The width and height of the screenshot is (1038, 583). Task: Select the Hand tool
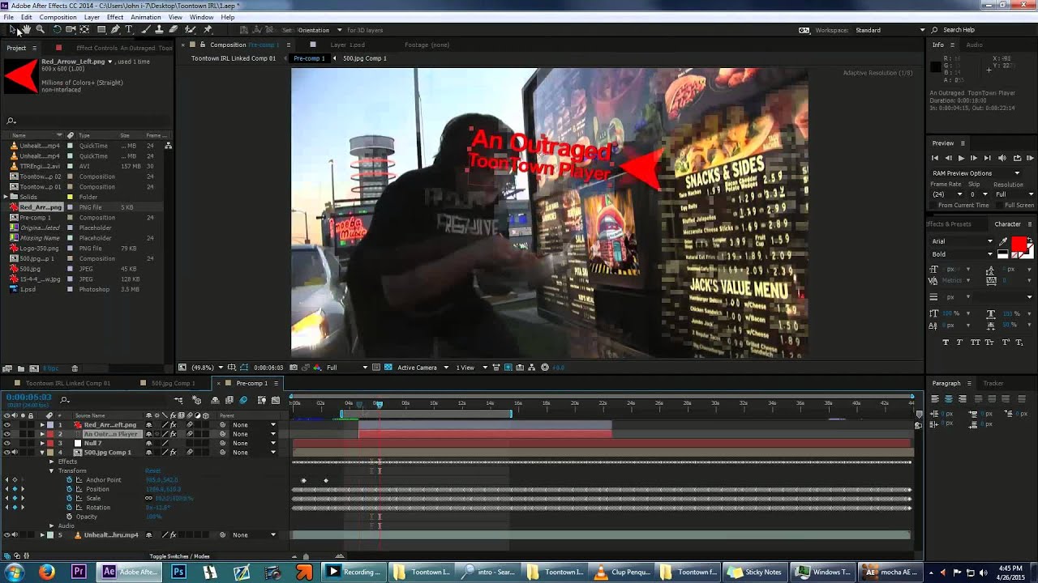click(x=27, y=29)
